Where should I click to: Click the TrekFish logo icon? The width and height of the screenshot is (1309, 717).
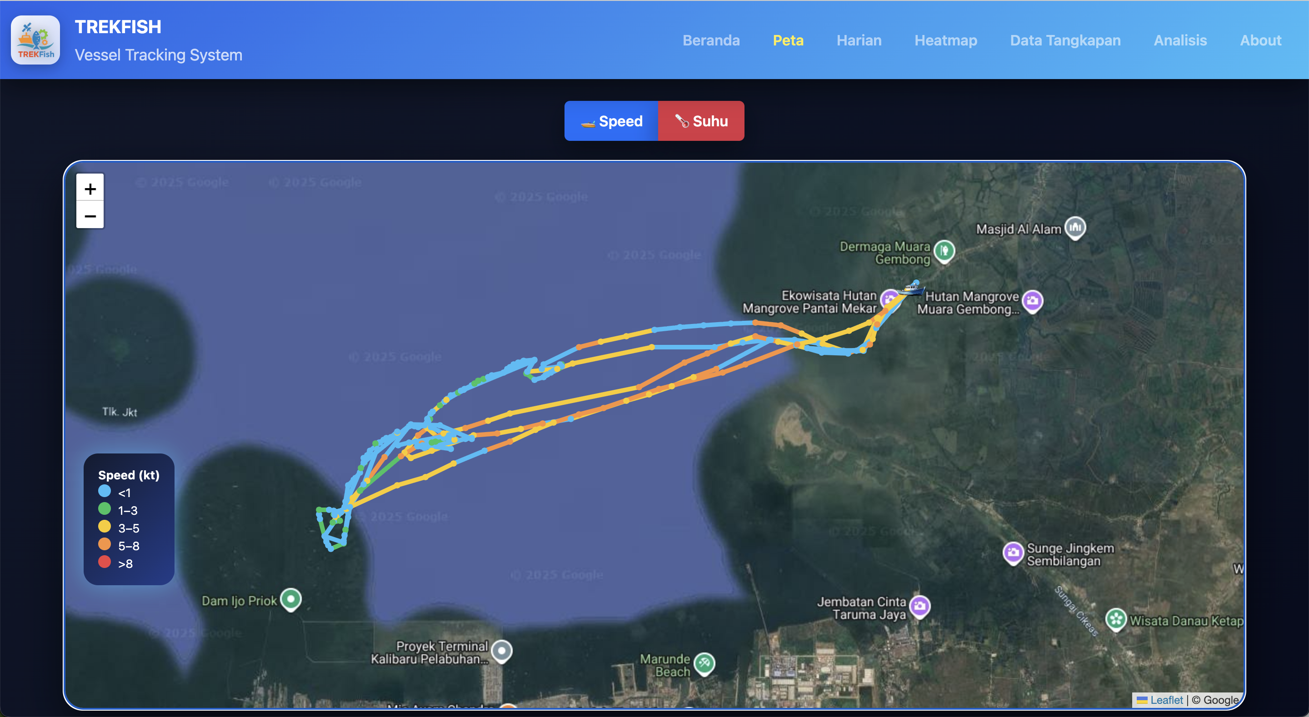tap(35, 40)
